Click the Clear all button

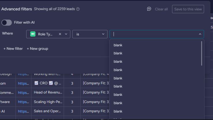point(161,9)
